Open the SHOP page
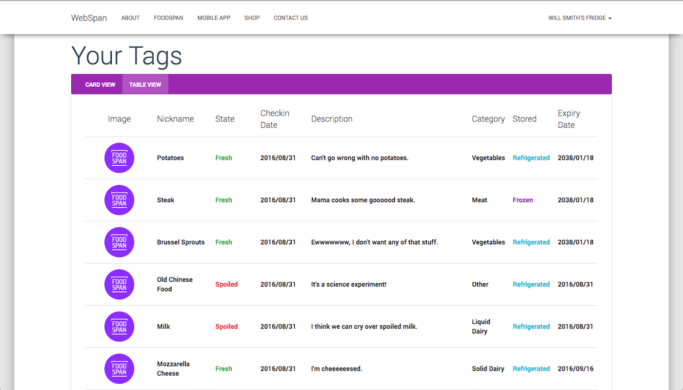Screen dimensions: 683x390 click(252, 18)
